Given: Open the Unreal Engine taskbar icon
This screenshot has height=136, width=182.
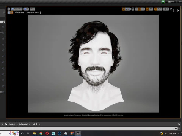Looking at the screenshot, I should point(78,133).
